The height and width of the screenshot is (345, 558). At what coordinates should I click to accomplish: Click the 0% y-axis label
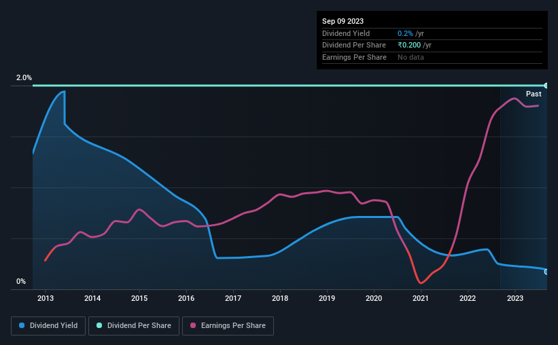[x=21, y=281]
